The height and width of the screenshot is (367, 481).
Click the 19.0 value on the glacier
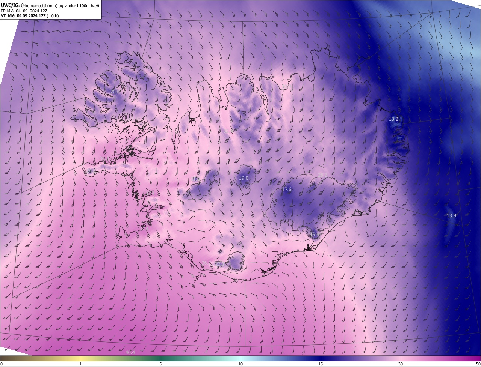point(244,178)
